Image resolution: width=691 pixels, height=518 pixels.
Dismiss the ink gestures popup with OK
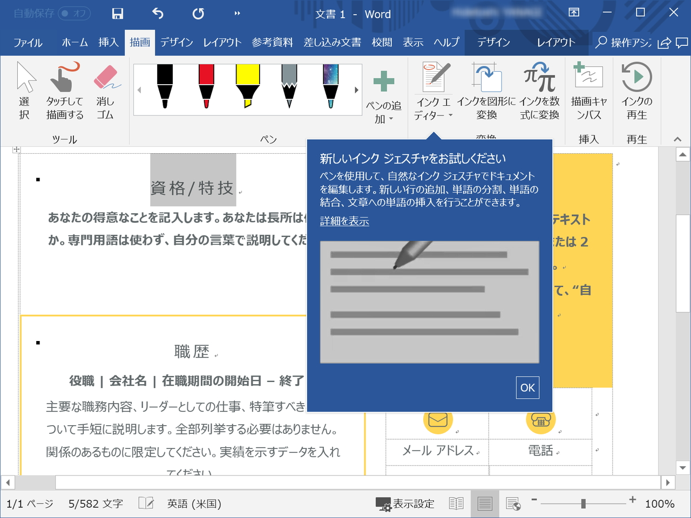tap(527, 387)
